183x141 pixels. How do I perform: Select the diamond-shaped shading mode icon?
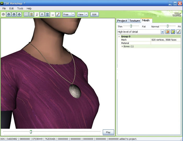click(19, 14)
